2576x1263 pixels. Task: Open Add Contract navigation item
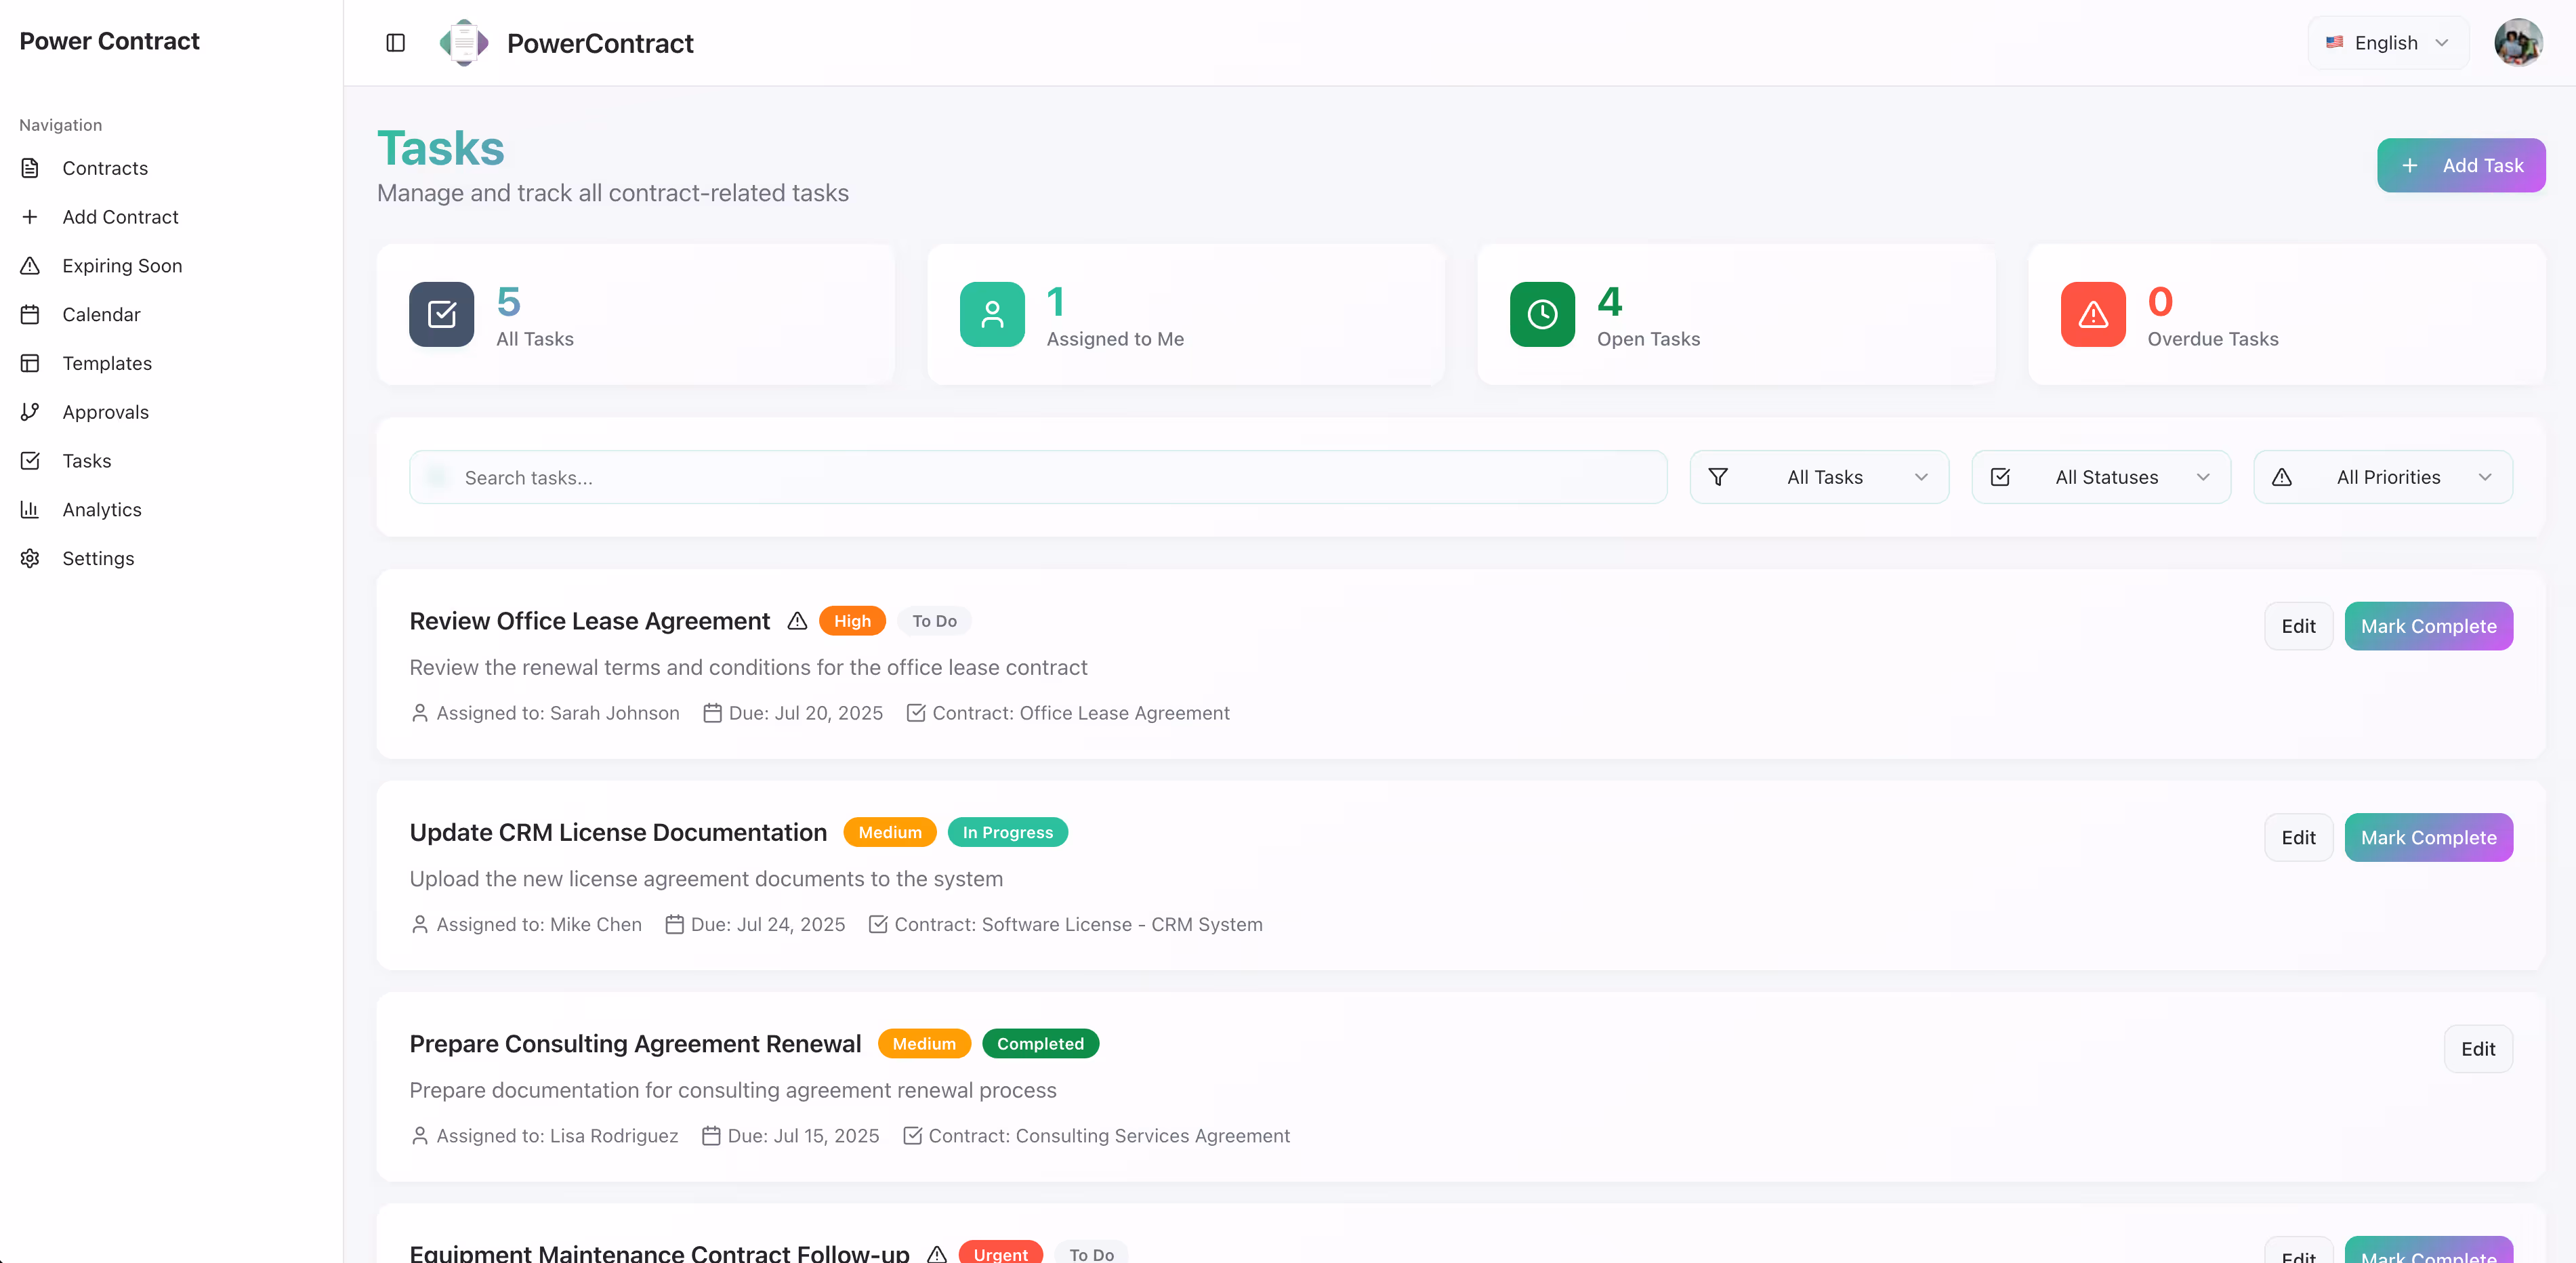click(120, 217)
